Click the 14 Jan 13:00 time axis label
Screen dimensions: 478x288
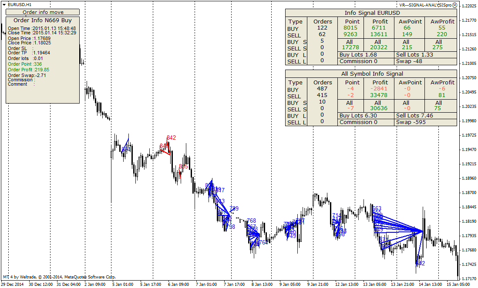(x=430, y=285)
